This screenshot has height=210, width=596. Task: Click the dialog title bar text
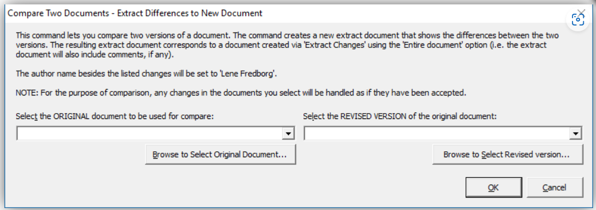click(x=134, y=13)
